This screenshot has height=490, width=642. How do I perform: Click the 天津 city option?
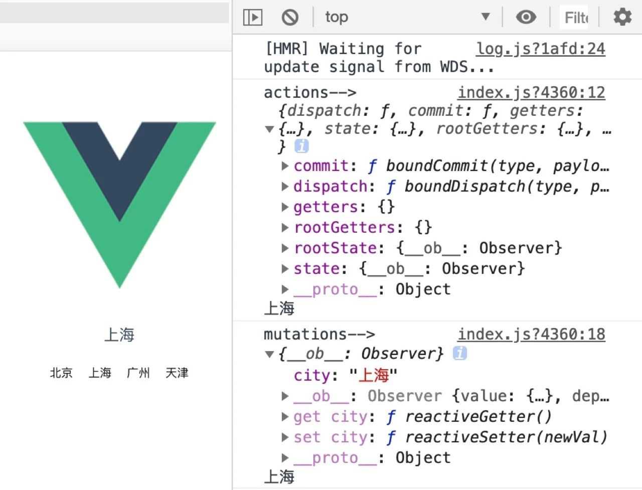click(177, 373)
